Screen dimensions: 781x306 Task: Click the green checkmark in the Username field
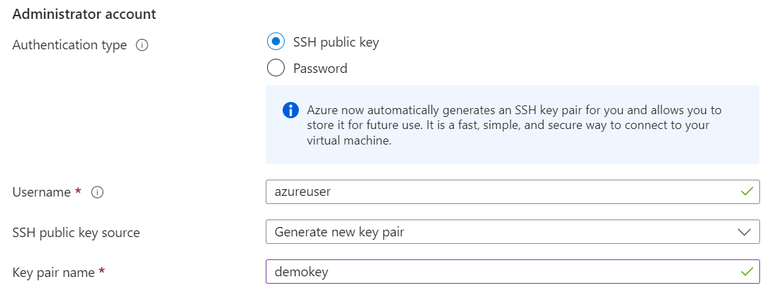point(746,192)
